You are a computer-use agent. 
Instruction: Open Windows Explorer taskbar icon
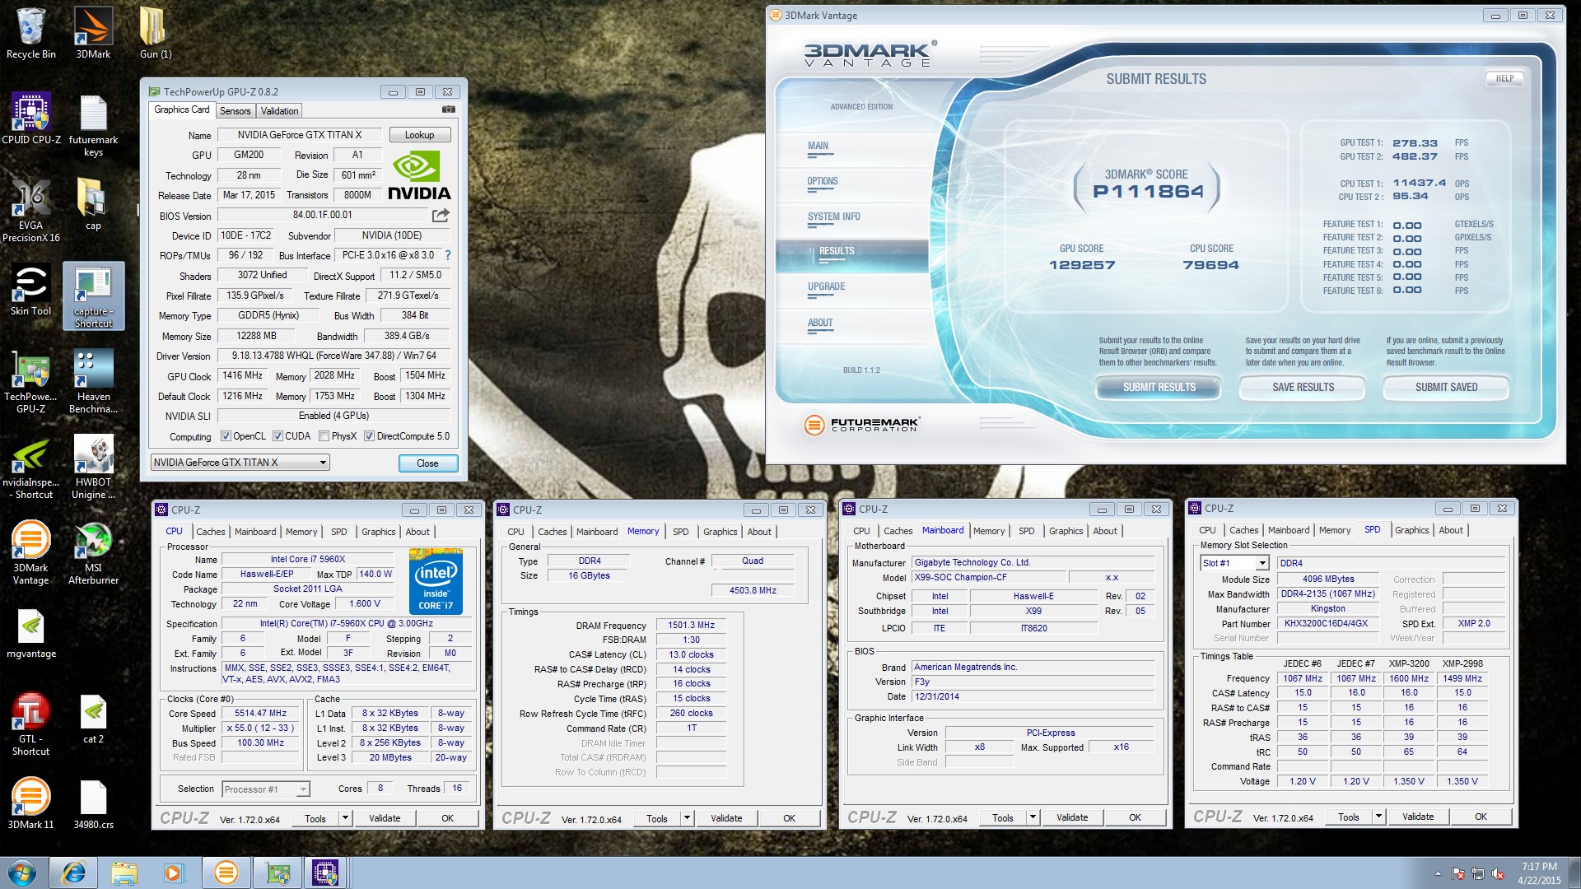point(124,873)
